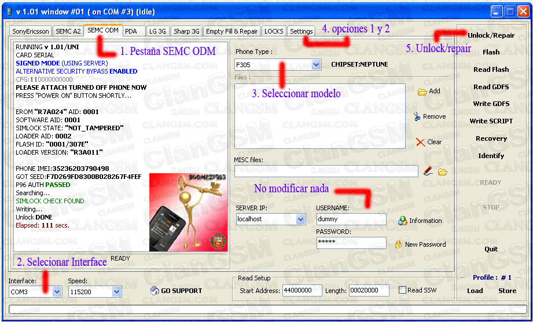Click the Flash button
The width and height of the screenshot is (533, 322).
[x=491, y=52]
